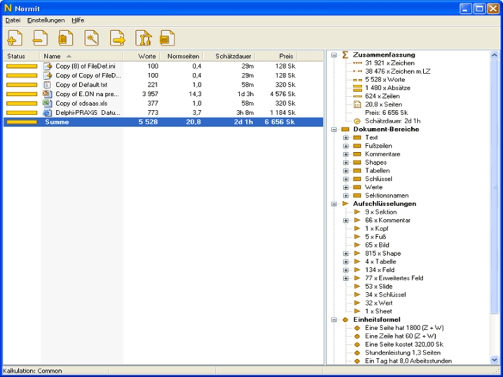Viewport: 503px width, 377px height.
Task: Select the 20,8 x Seiten summary item
Action: pyautogui.click(x=382, y=104)
